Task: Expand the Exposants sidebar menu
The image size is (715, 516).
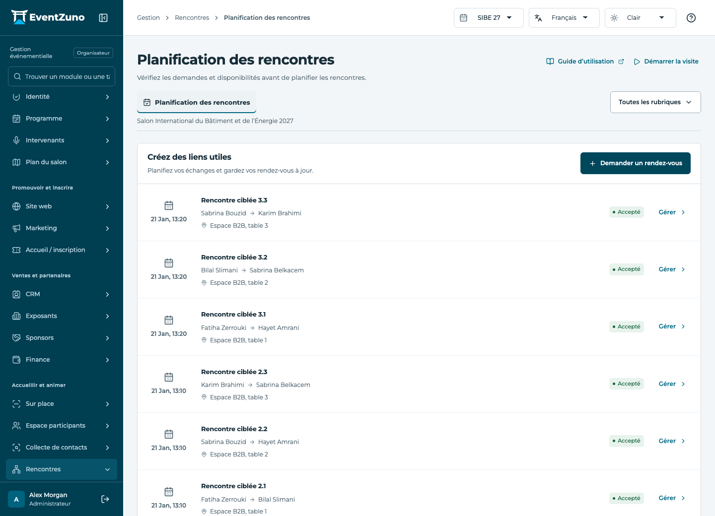Action: click(x=62, y=316)
